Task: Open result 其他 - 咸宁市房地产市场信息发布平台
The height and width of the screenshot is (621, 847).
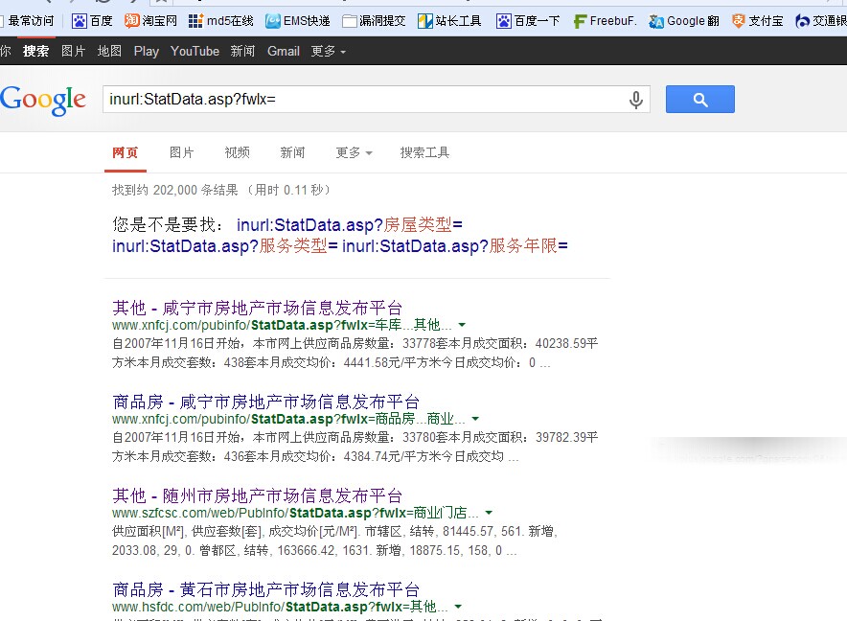Action: [257, 308]
